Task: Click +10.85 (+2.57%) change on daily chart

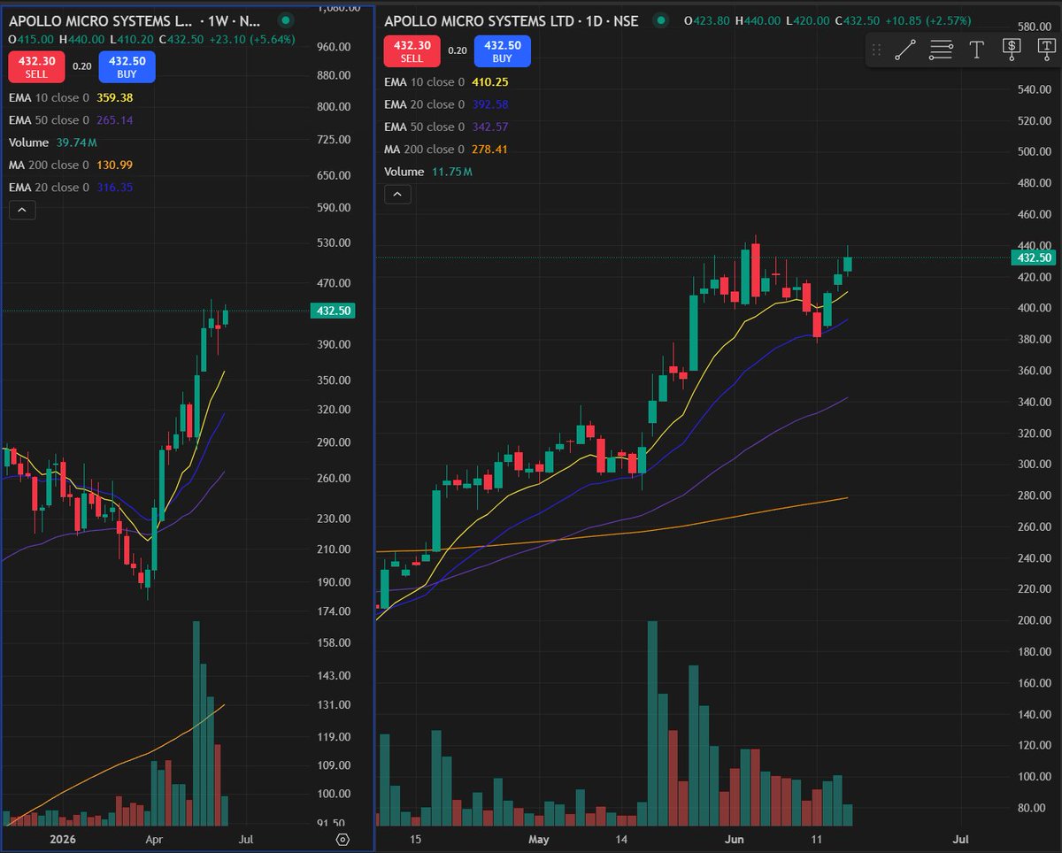Action: [x=929, y=19]
